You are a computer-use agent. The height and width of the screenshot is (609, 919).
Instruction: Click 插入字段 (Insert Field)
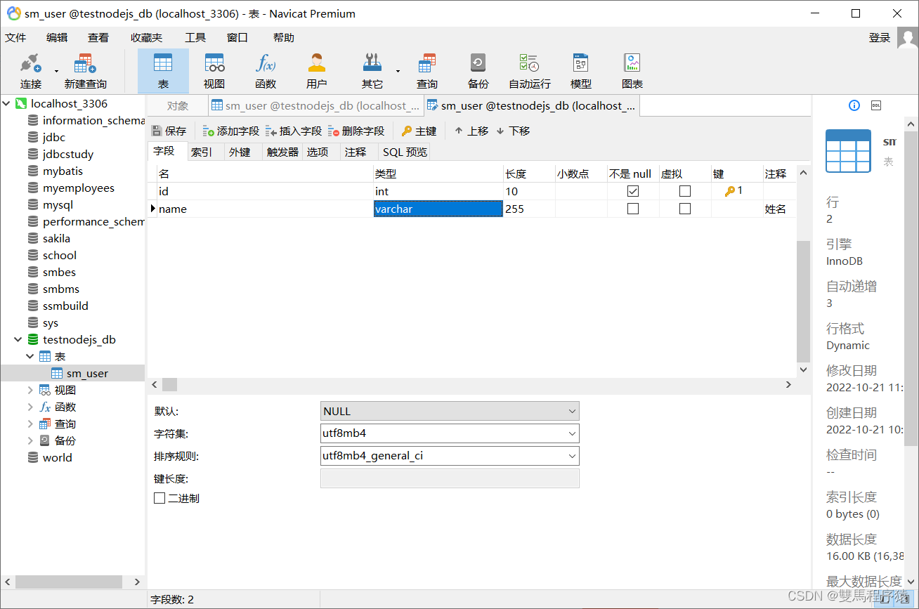(294, 131)
